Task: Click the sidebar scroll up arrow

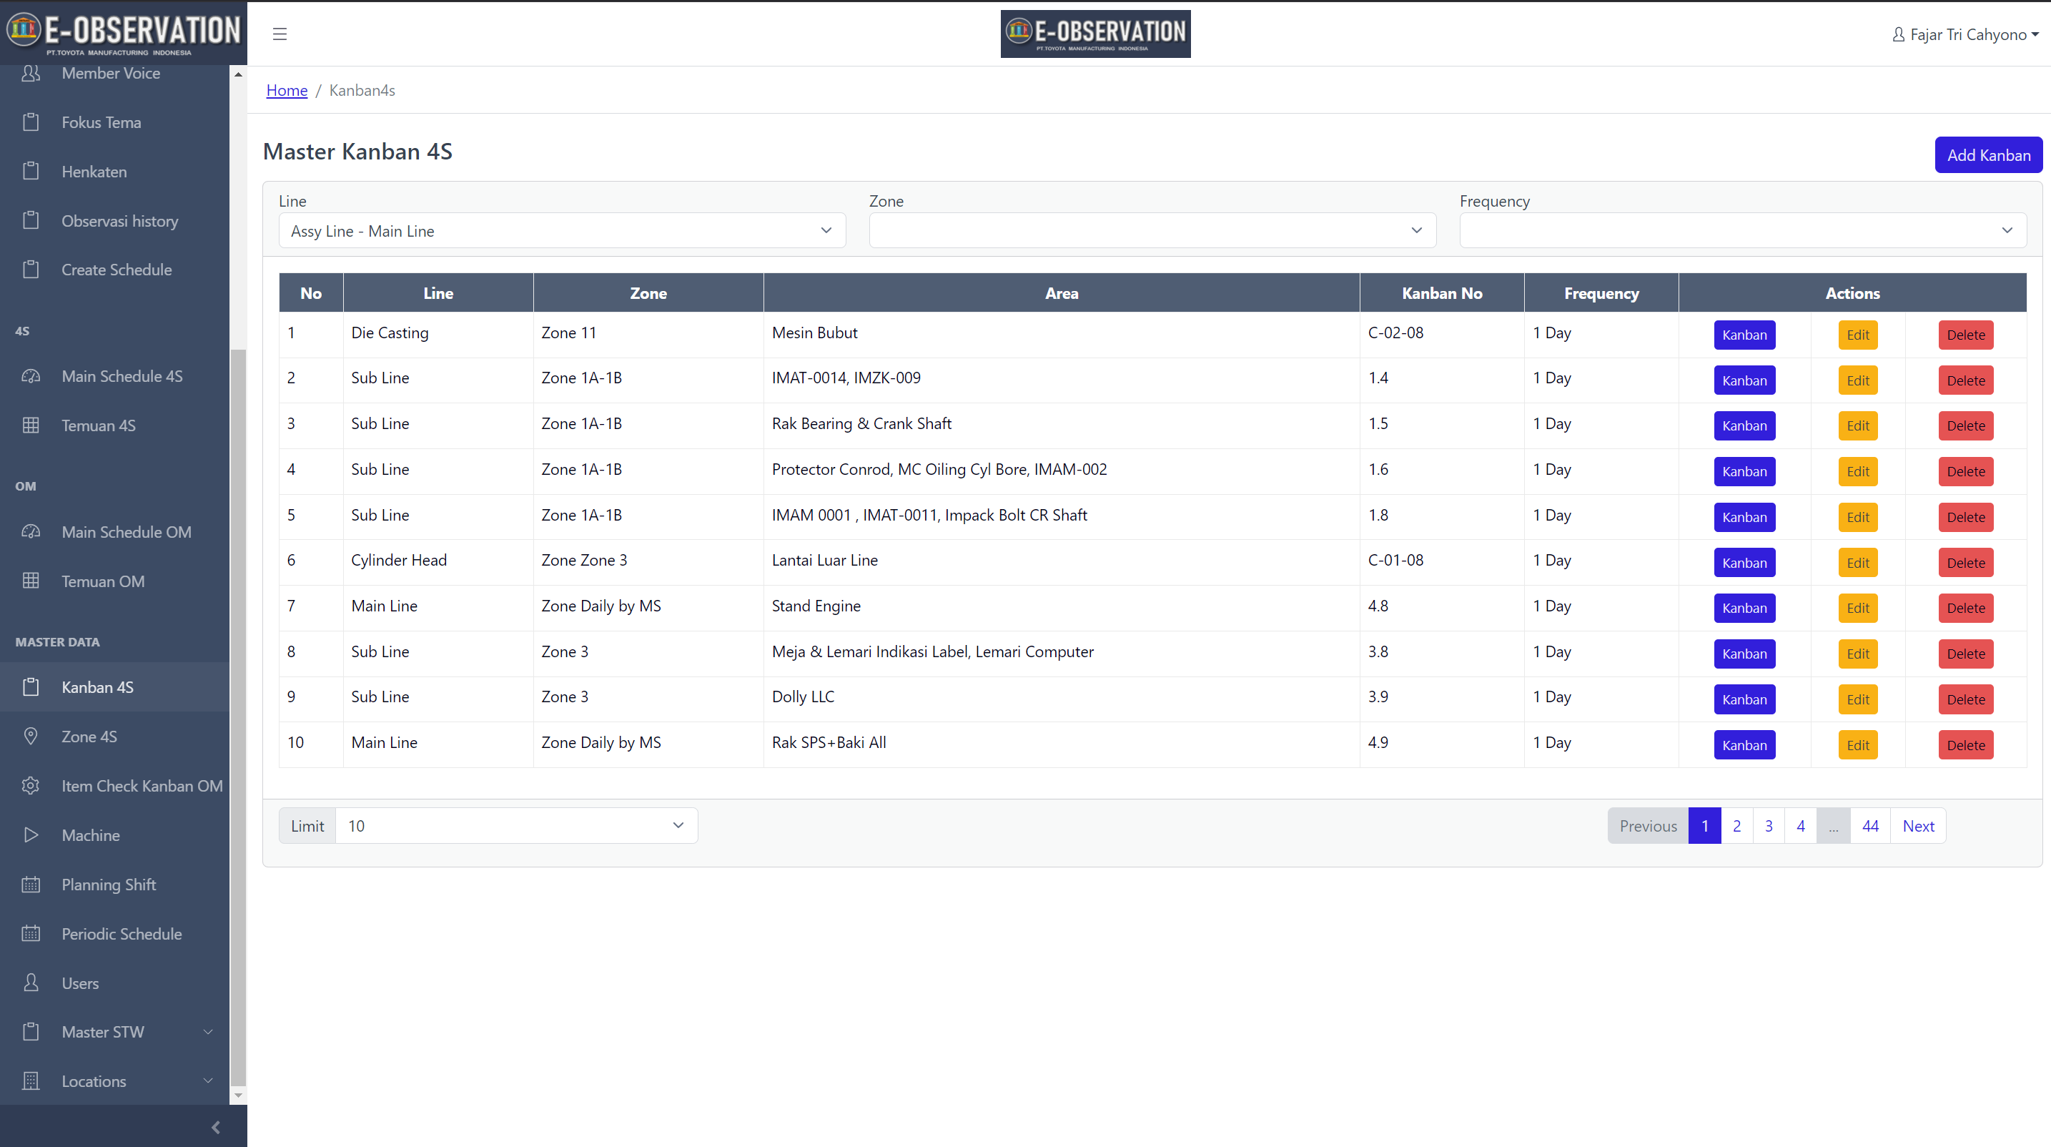Action: click(x=238, y=74)
